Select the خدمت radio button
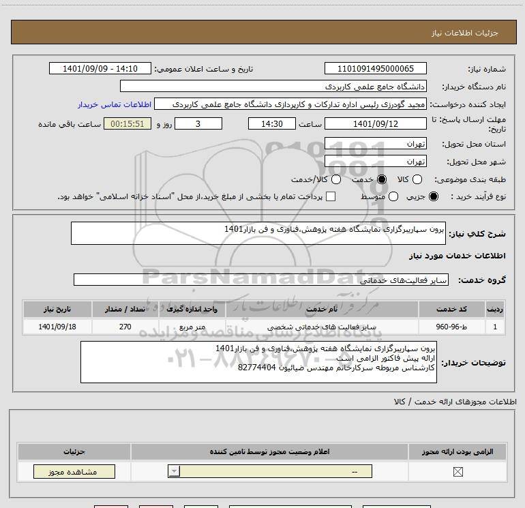Screen dimensions: 525x508 (x=382, y=179)
